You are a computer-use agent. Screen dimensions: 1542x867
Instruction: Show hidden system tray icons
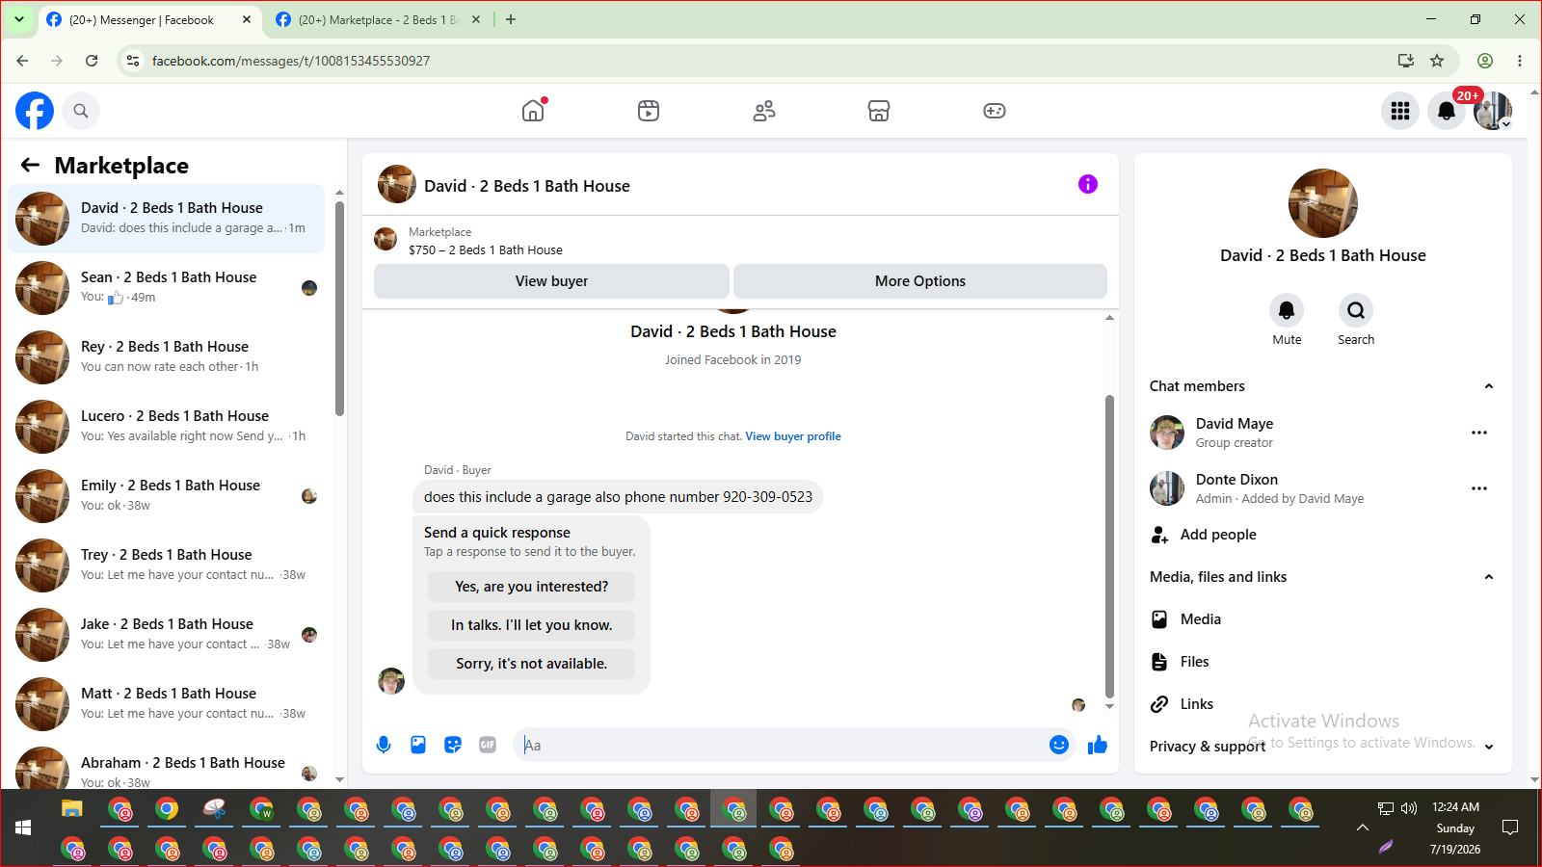(1363, 828)
